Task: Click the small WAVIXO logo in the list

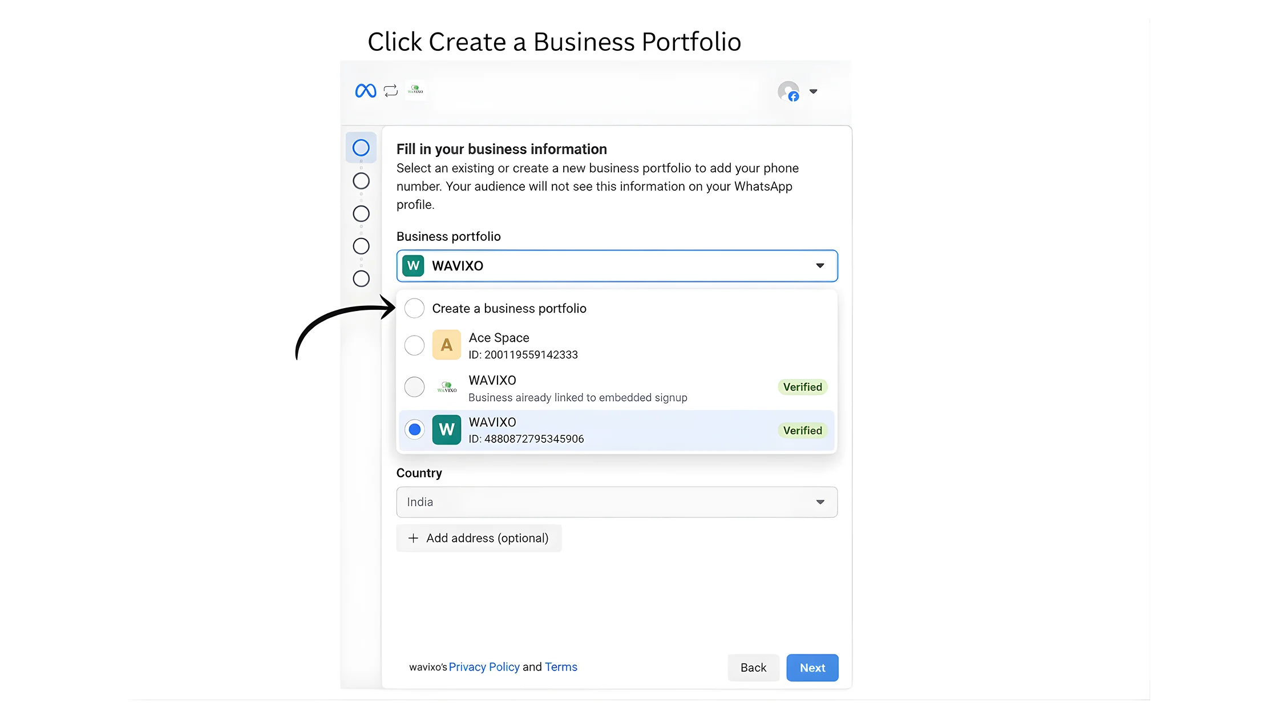Action: tap(447, 387)
